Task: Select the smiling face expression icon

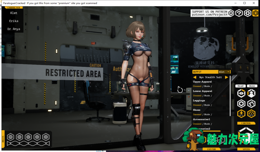Action: pyautogui.click(x=37, y=137)
